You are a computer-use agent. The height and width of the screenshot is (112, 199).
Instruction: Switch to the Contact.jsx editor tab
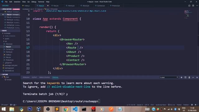[101, 6]
